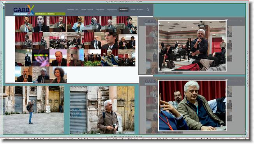
Task: Open thumbnail of man in suit and tie by red curtain
Action: point(92,41)
